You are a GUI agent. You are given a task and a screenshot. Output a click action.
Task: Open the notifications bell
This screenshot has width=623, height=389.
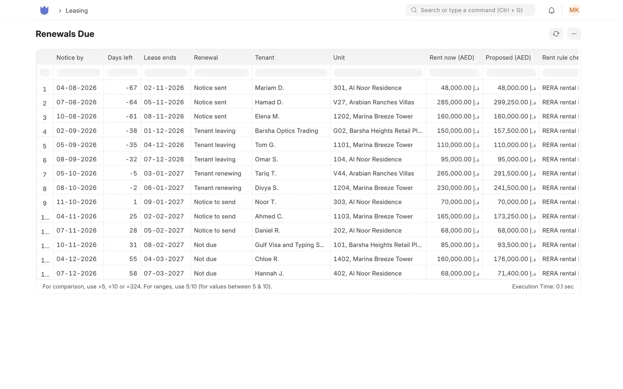551,10
